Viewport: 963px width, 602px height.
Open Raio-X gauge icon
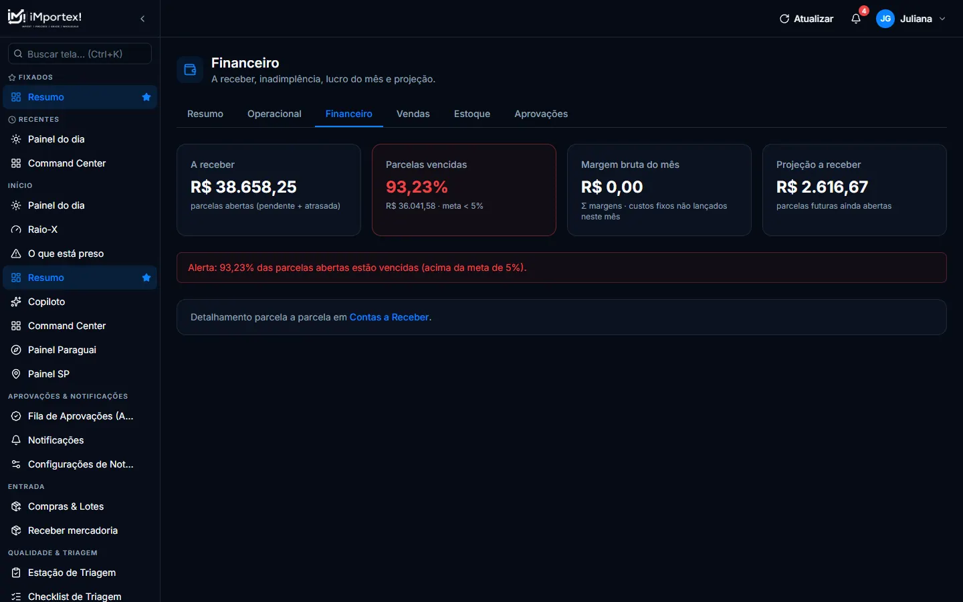[x=16, y=229]
